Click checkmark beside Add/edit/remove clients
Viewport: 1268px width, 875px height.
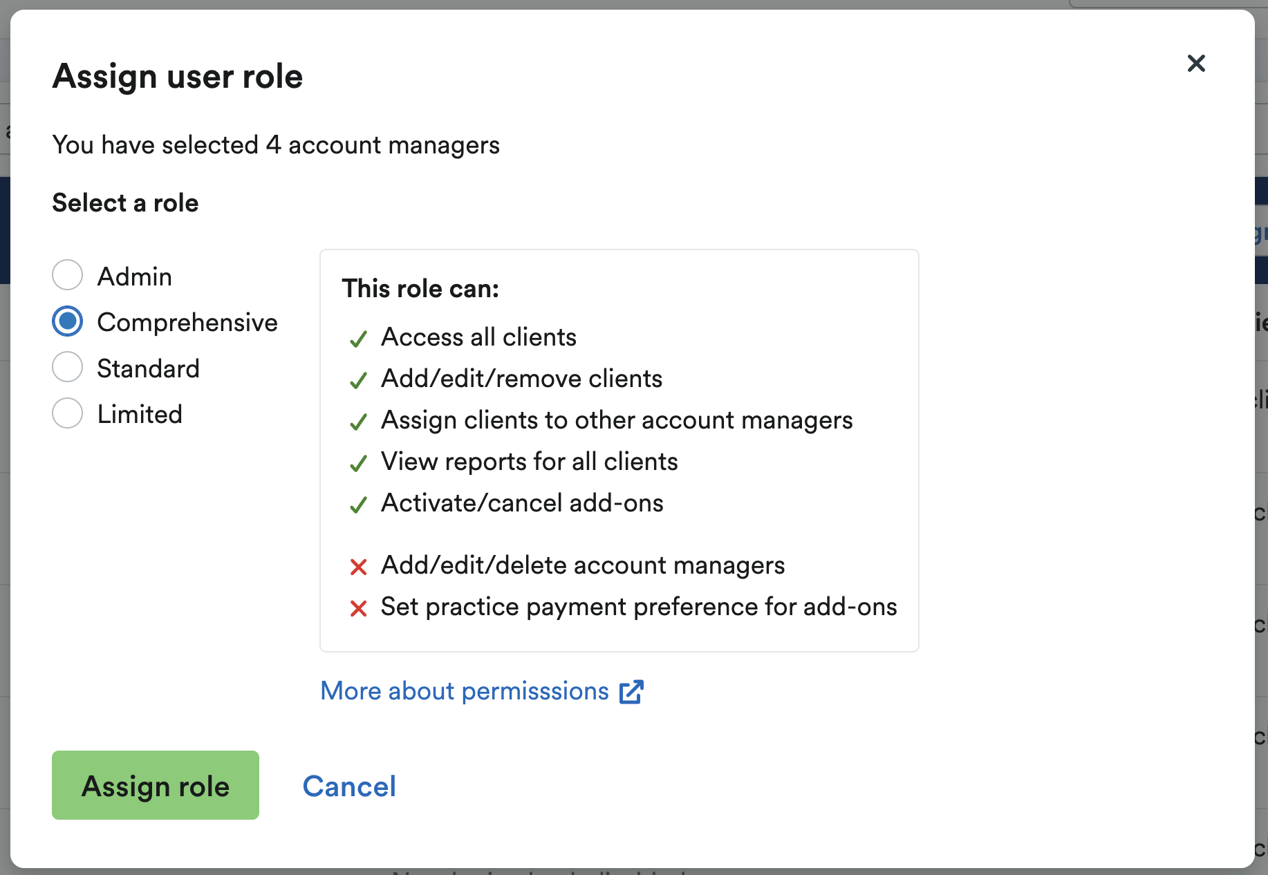coord(358,381)
